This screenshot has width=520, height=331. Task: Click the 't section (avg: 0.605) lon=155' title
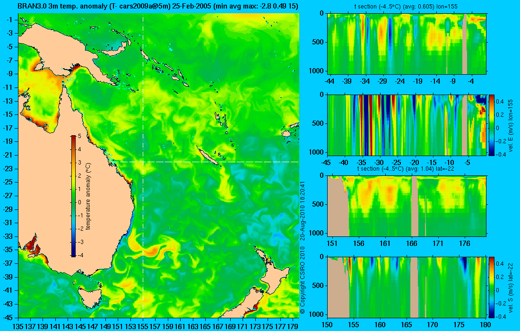point(406,7)
